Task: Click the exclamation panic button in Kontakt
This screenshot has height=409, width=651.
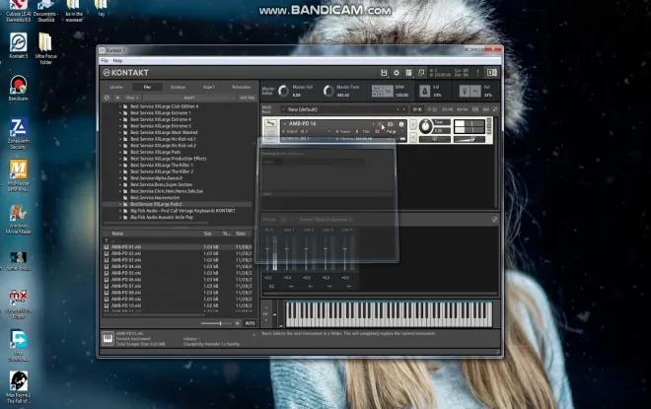Action: (x=477, y=73)
